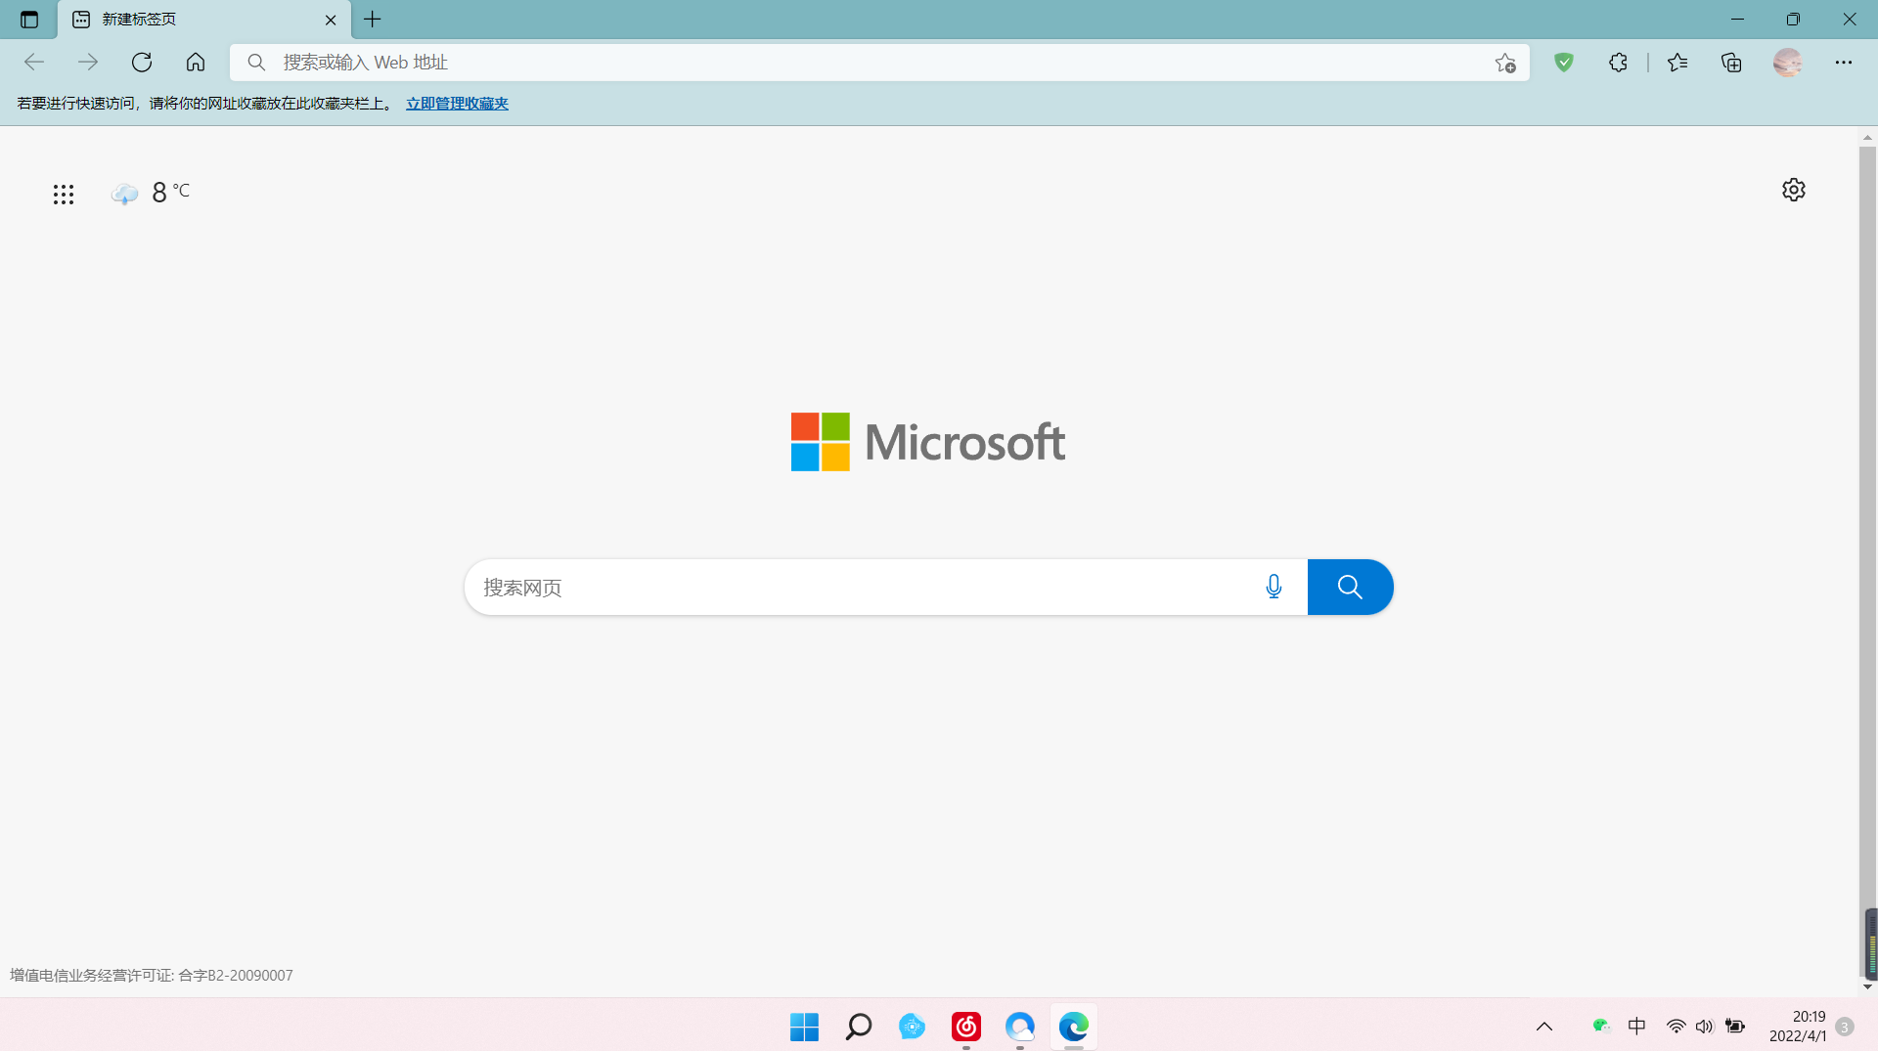
Task: Click the 增值电信业务经营许可证 footer text
Action: coord(152,975)
